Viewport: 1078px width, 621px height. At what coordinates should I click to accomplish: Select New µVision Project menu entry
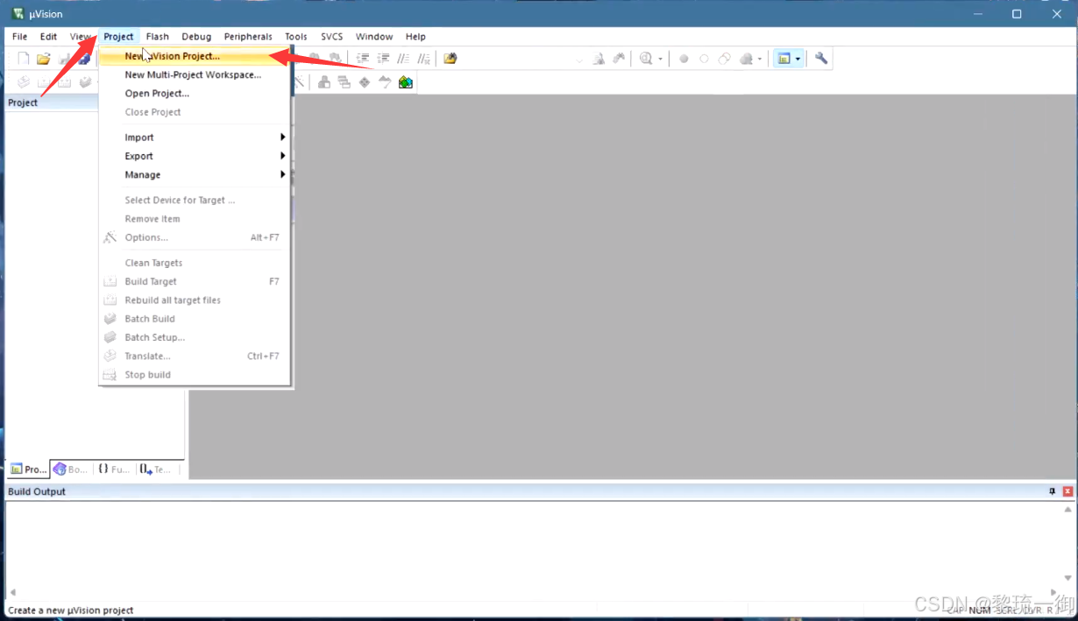(195, 56)
